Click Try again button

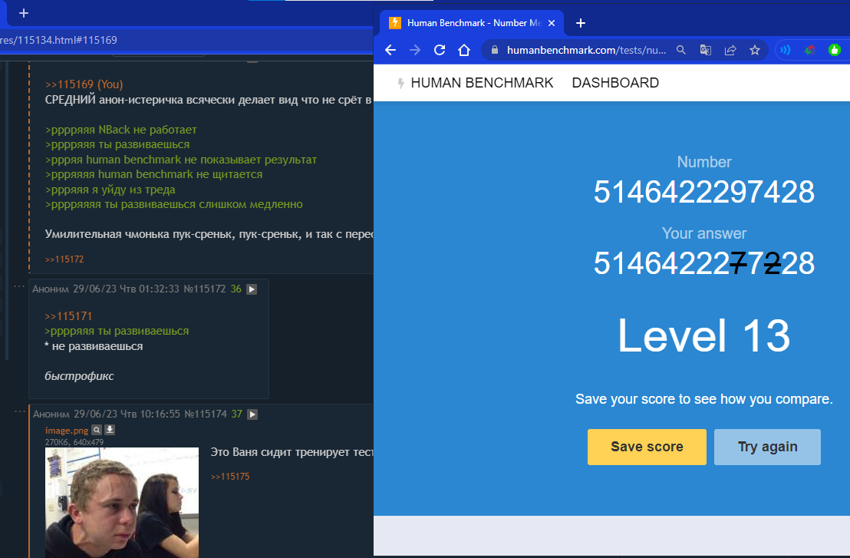click(x=767, y=447)
